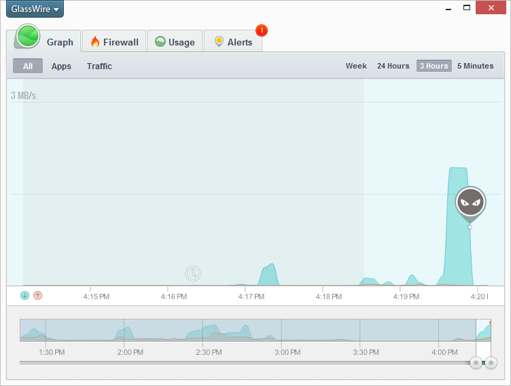Select the Traffic view filter
The width and height of the screenshot is (511, 386).
tap(99, 66)
